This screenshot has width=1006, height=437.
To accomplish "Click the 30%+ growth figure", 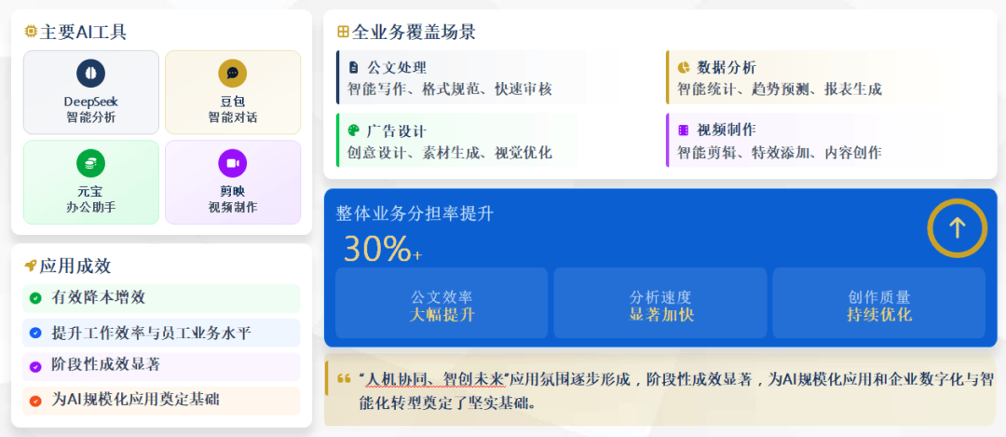I will [382, 249].
